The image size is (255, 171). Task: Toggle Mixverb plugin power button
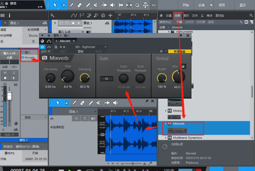[42, 47]
